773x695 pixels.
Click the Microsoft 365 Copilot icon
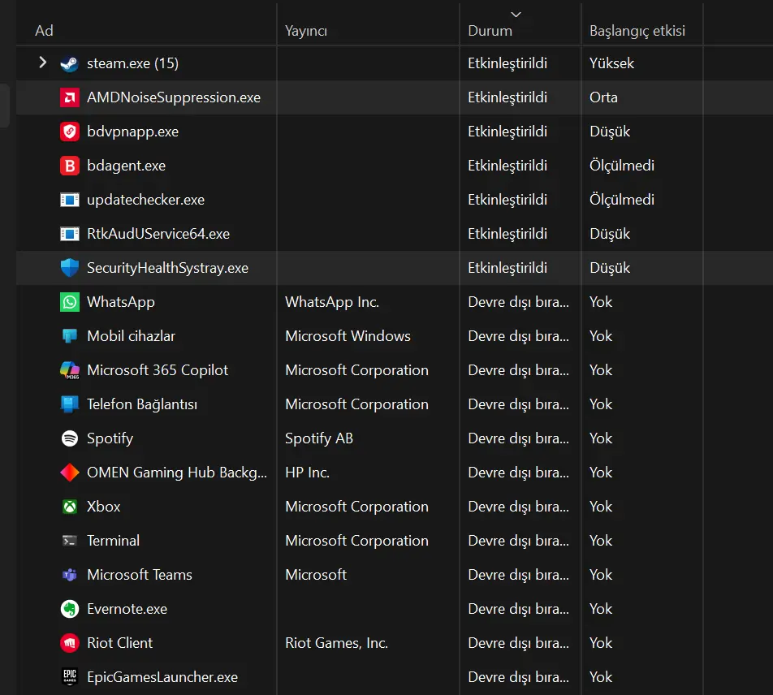click(x=70, y=370)
